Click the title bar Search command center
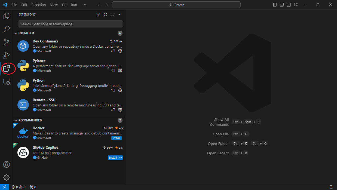The width and height of the screenshot is (337, 190). point(176,5)
